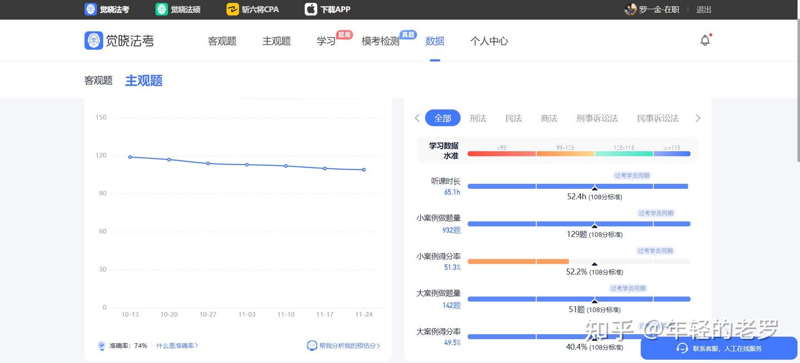Click the 大案例做题量 value 142题
The width and height of the screenshot is (800, 363).
(452, 305)
